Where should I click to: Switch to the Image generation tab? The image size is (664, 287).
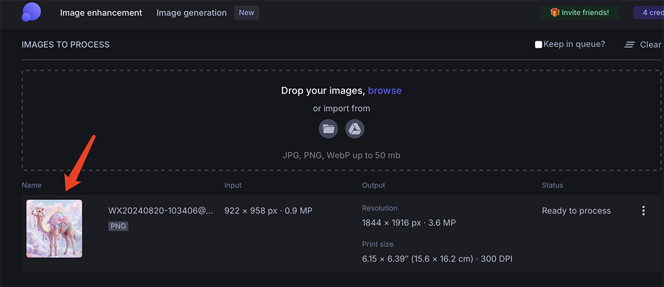(191, 12)
